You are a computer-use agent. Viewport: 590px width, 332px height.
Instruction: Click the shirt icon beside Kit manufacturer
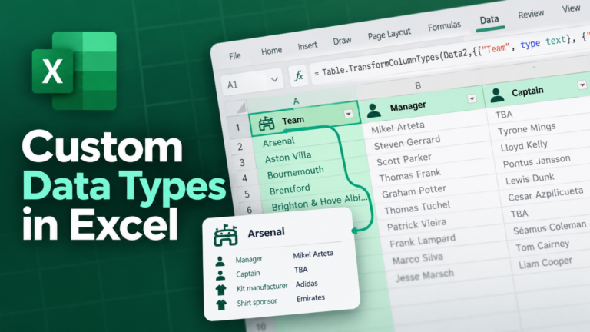coord(221,290)
